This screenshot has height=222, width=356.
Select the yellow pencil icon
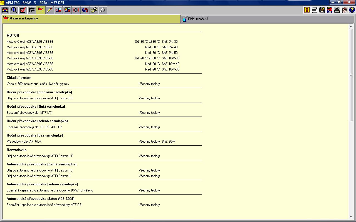50,10
